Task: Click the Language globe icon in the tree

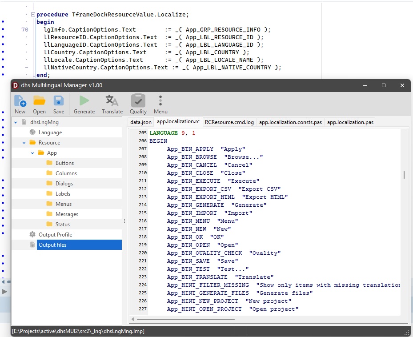Action: coord(32,132)
